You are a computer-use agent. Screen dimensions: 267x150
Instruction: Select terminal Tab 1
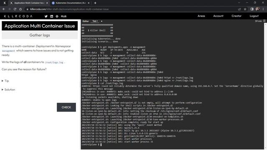(x=95, y=21)
